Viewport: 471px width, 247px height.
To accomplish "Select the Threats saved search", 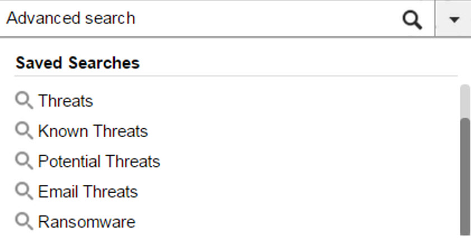I will (x=66, y=101).
